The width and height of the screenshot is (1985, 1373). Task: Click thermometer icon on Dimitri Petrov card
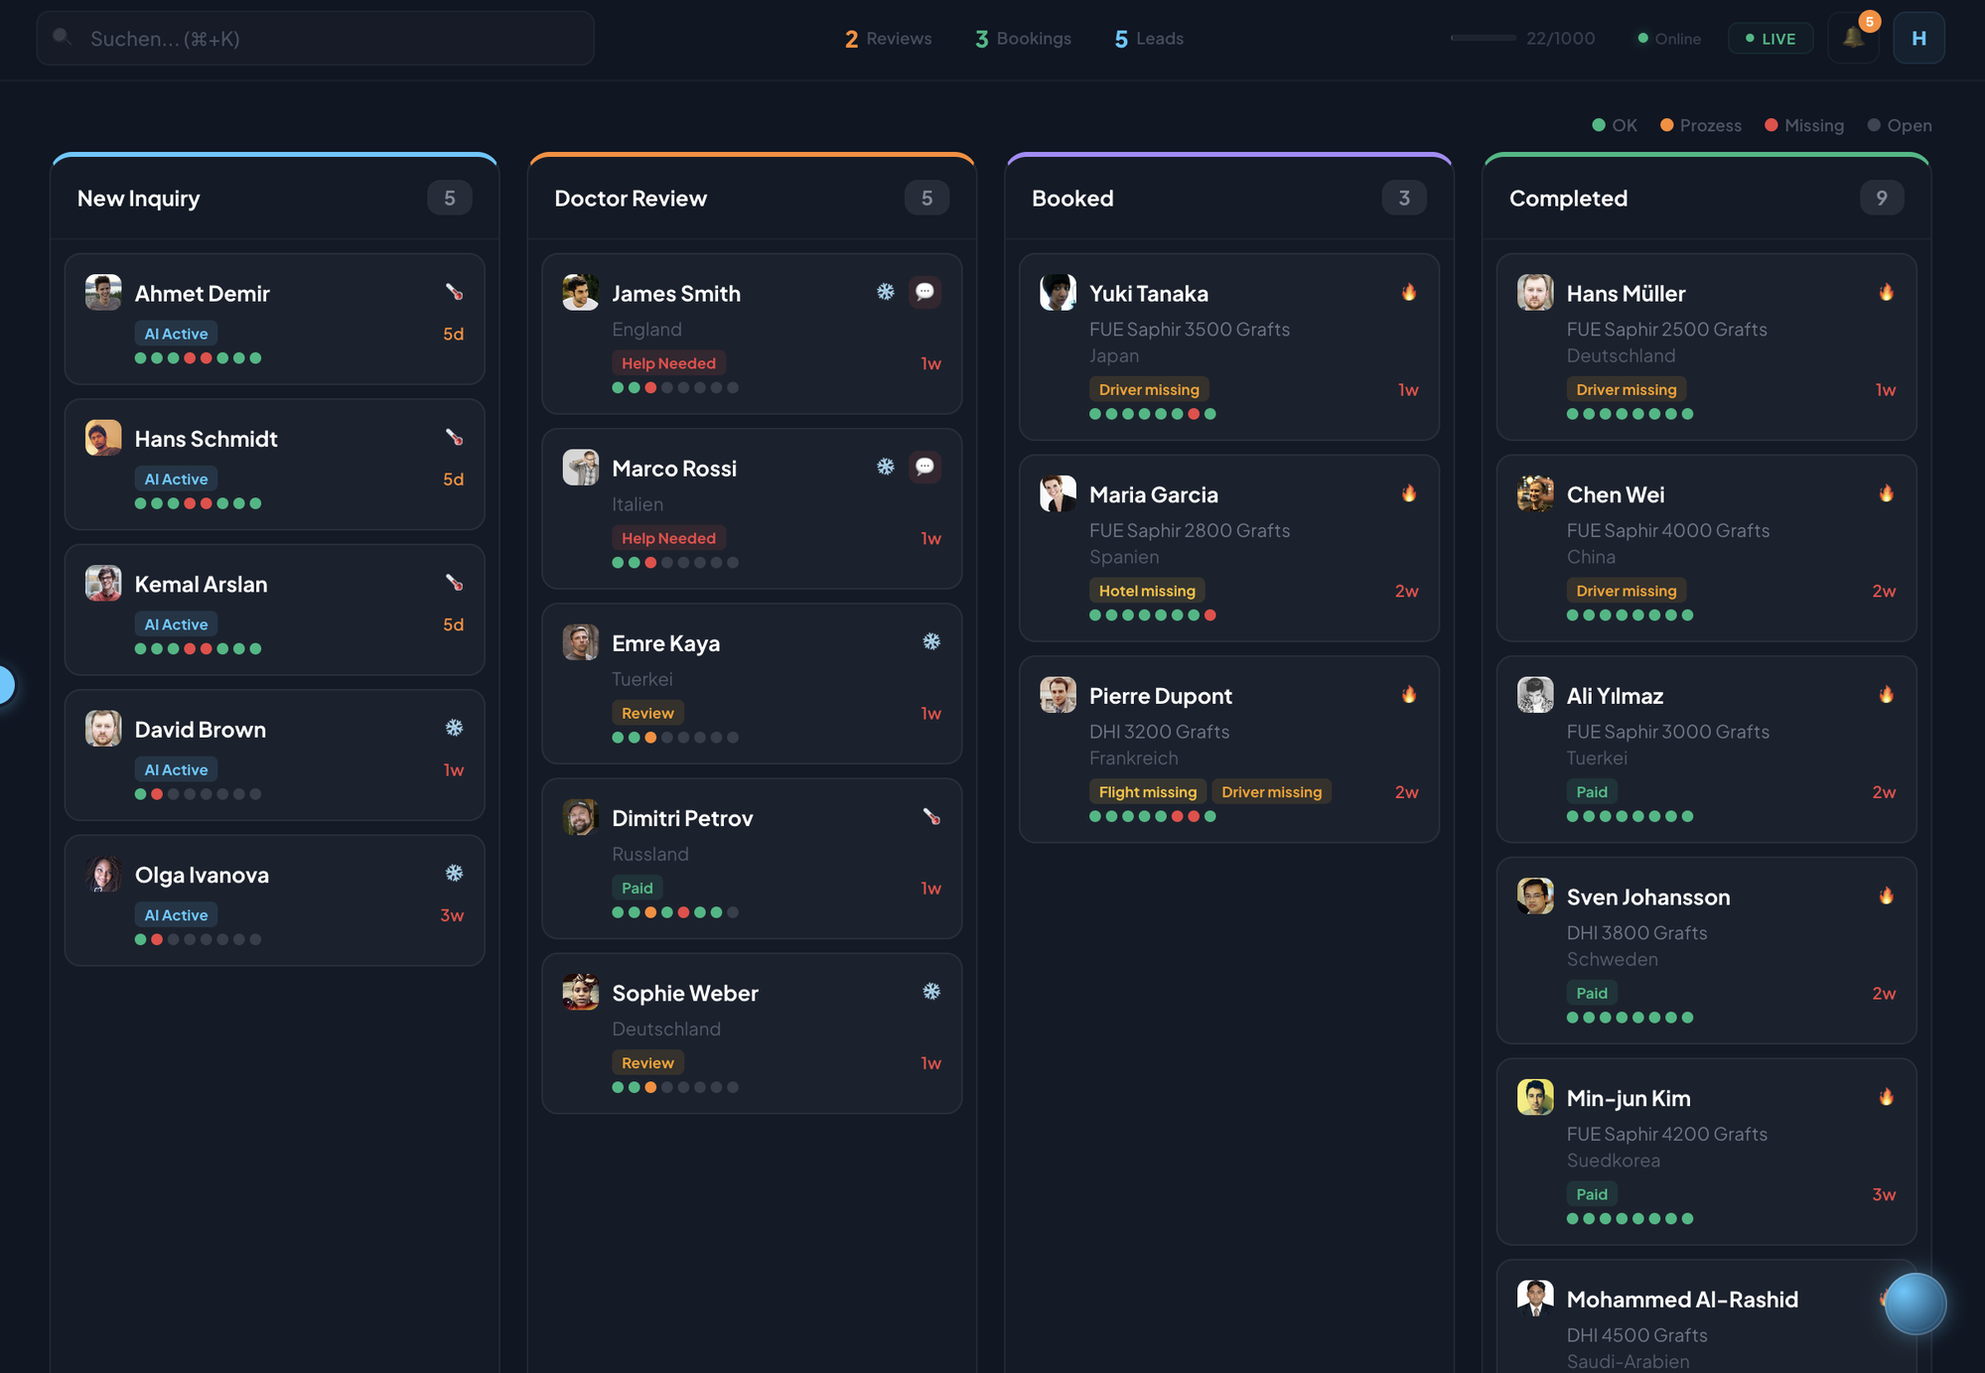pos(931,816)
